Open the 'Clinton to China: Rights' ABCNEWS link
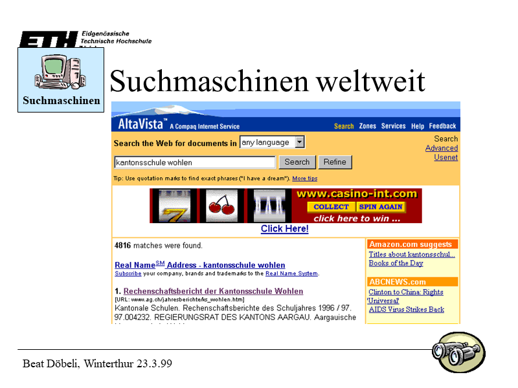The image size is (518, 388). (x=406, y=292)
